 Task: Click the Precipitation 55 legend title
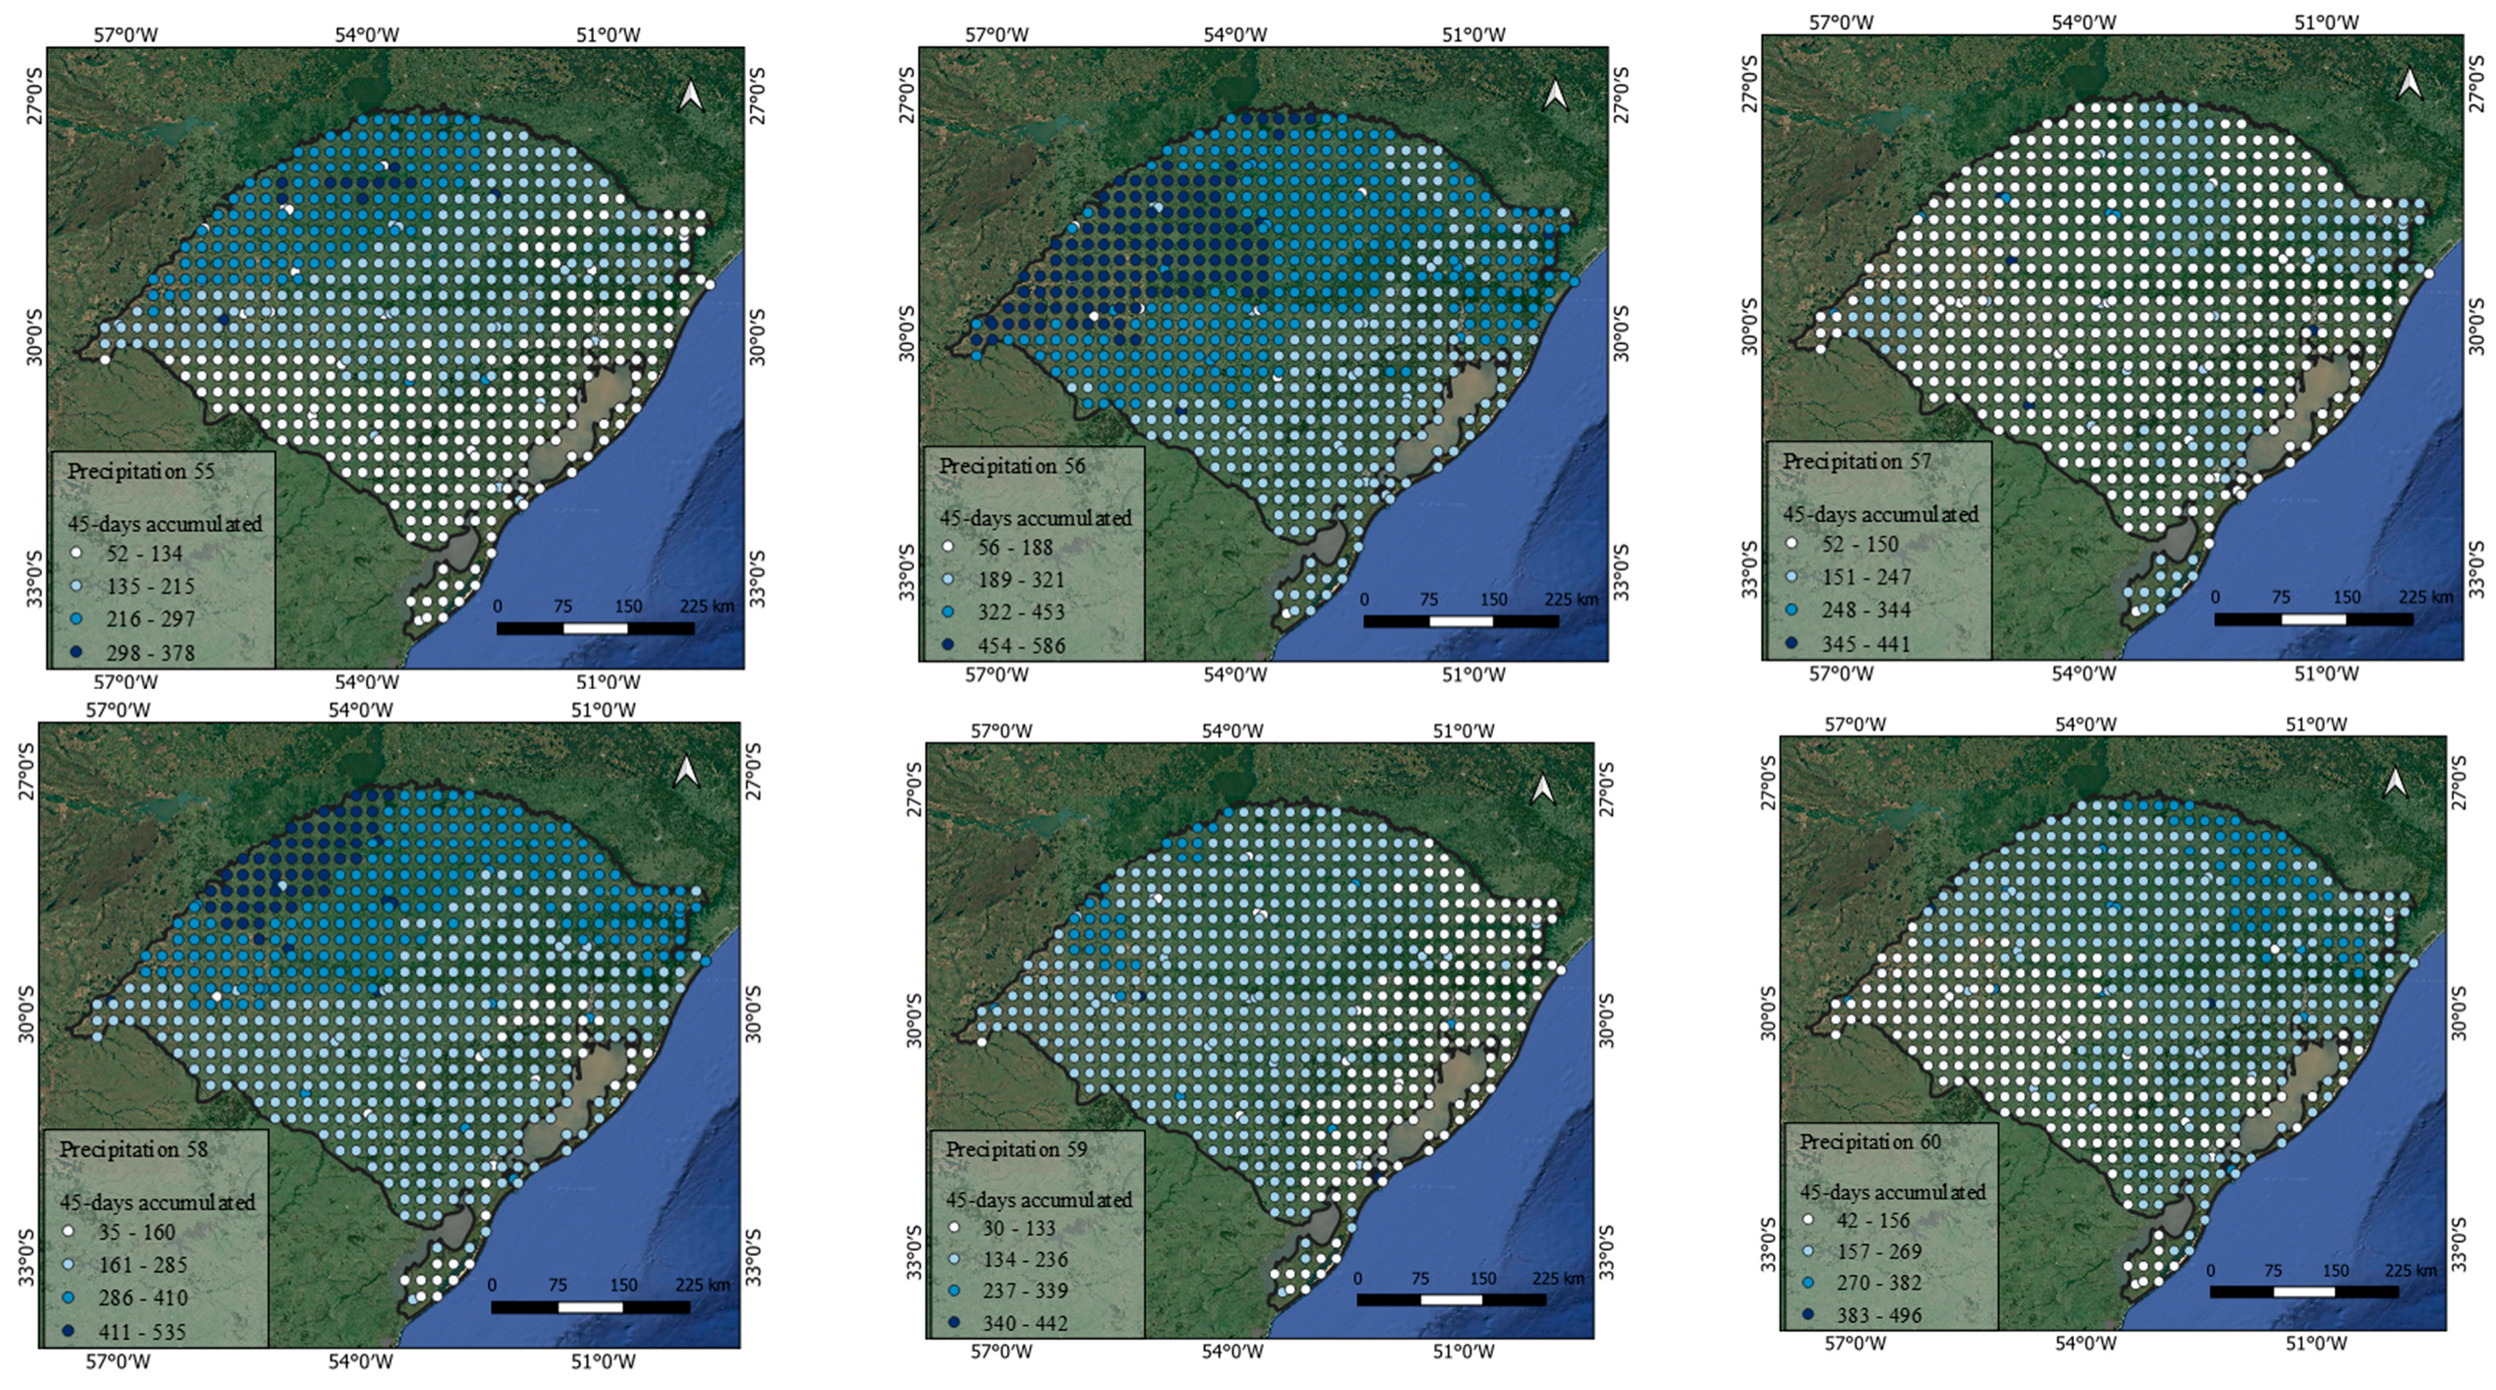point(140,471)
